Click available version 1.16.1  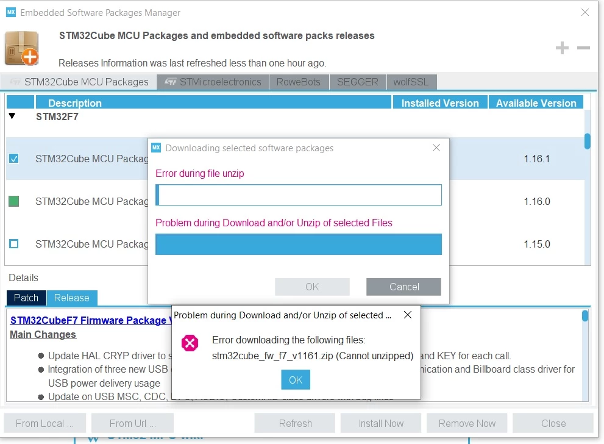click(536, 159)
